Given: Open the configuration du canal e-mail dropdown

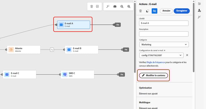Looking at the screenshot, I should point(161,55).
